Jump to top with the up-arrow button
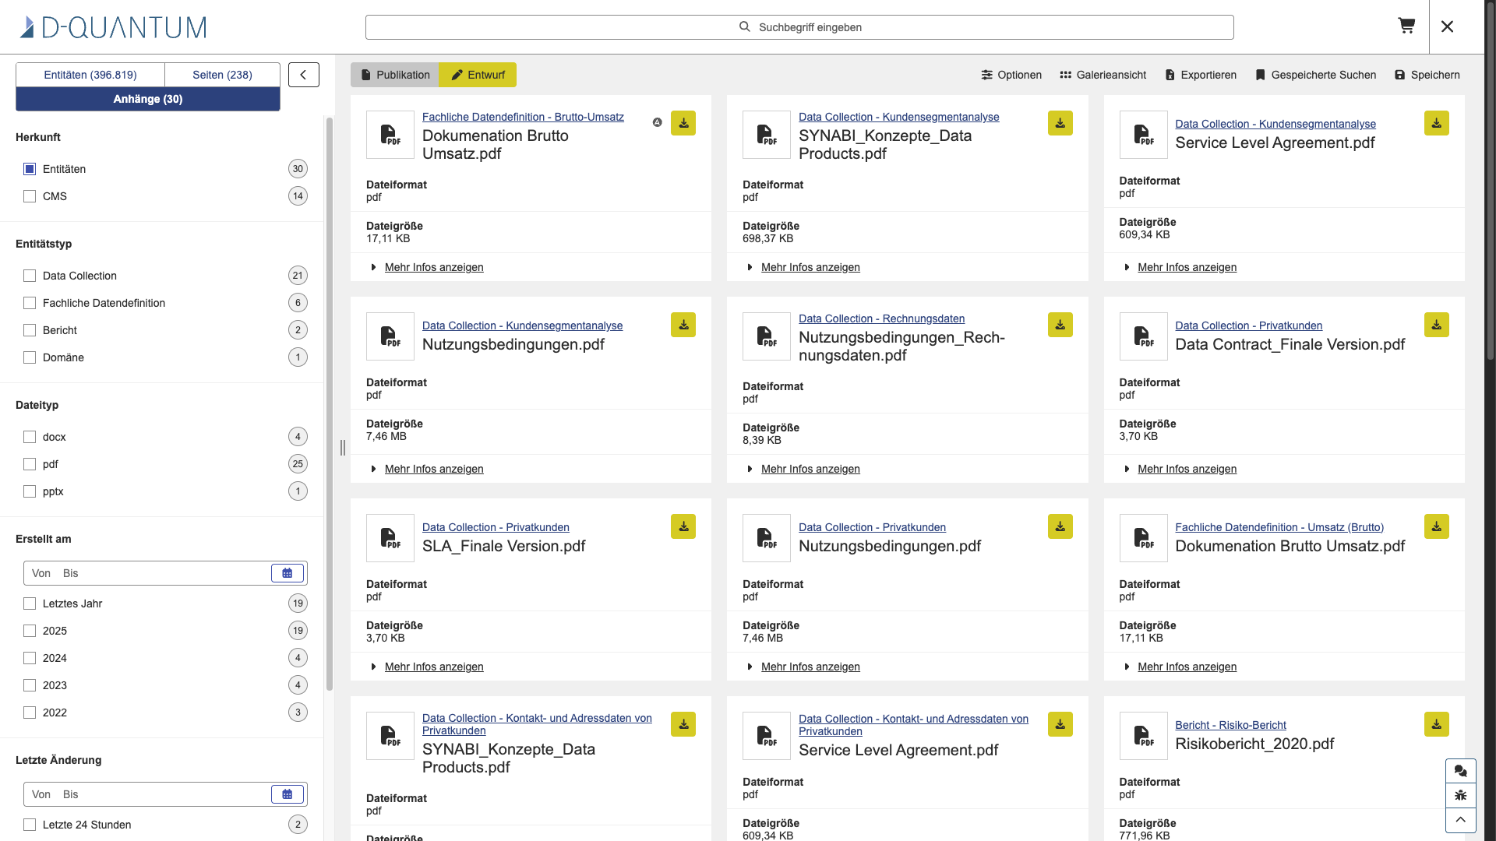Screen dimensions: 1496x841 pyautogui.click(x=1460, y=820)
